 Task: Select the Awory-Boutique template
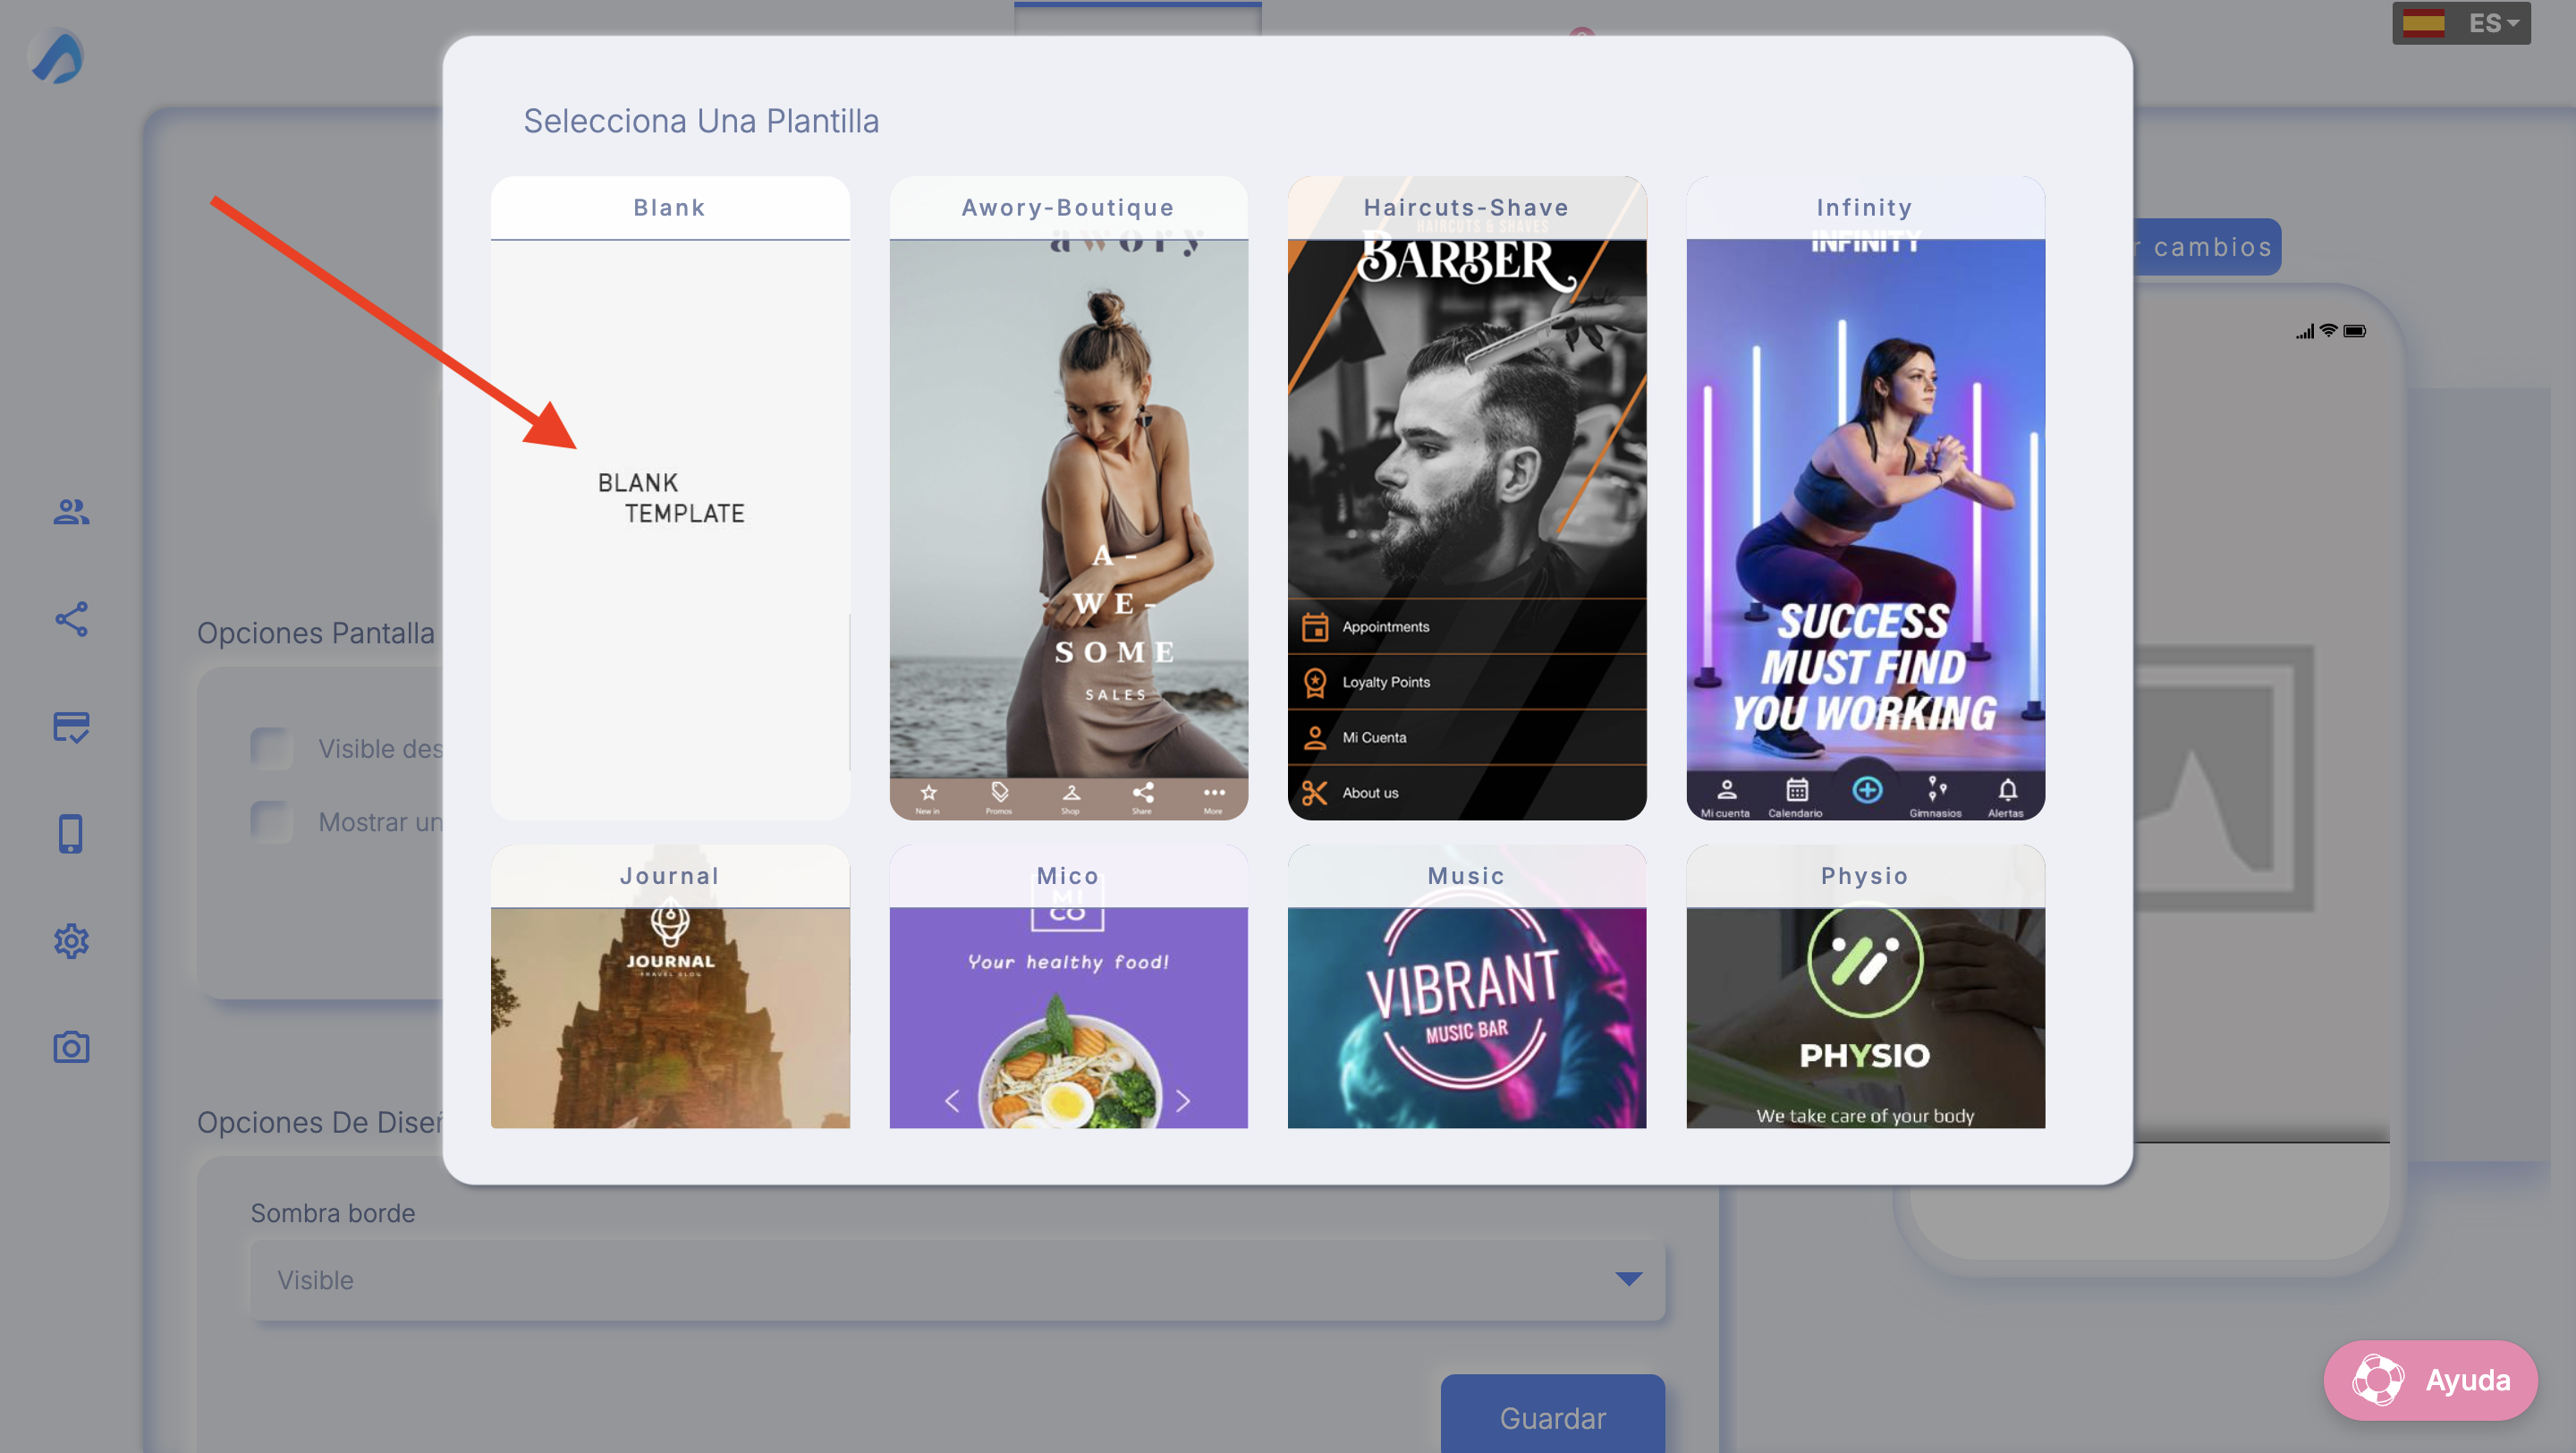[1068, 498]
